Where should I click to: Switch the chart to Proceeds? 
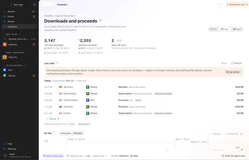pyautogui.click(x=78, y=133)
